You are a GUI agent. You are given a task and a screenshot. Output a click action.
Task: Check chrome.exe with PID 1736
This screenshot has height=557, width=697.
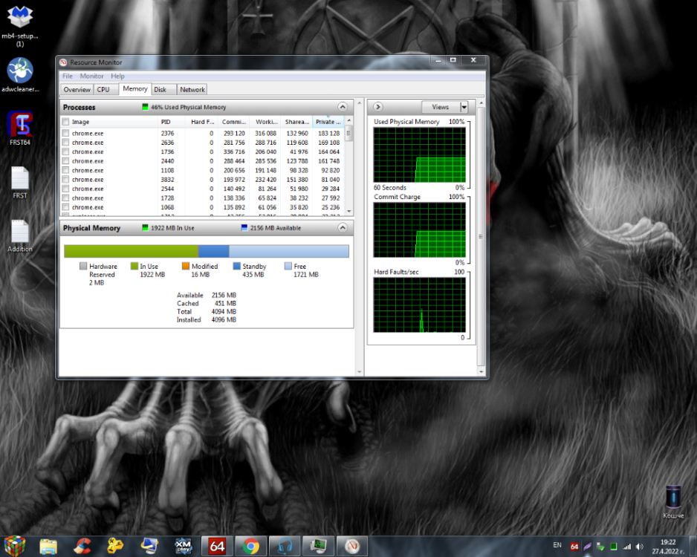click(x=66, y=152)
